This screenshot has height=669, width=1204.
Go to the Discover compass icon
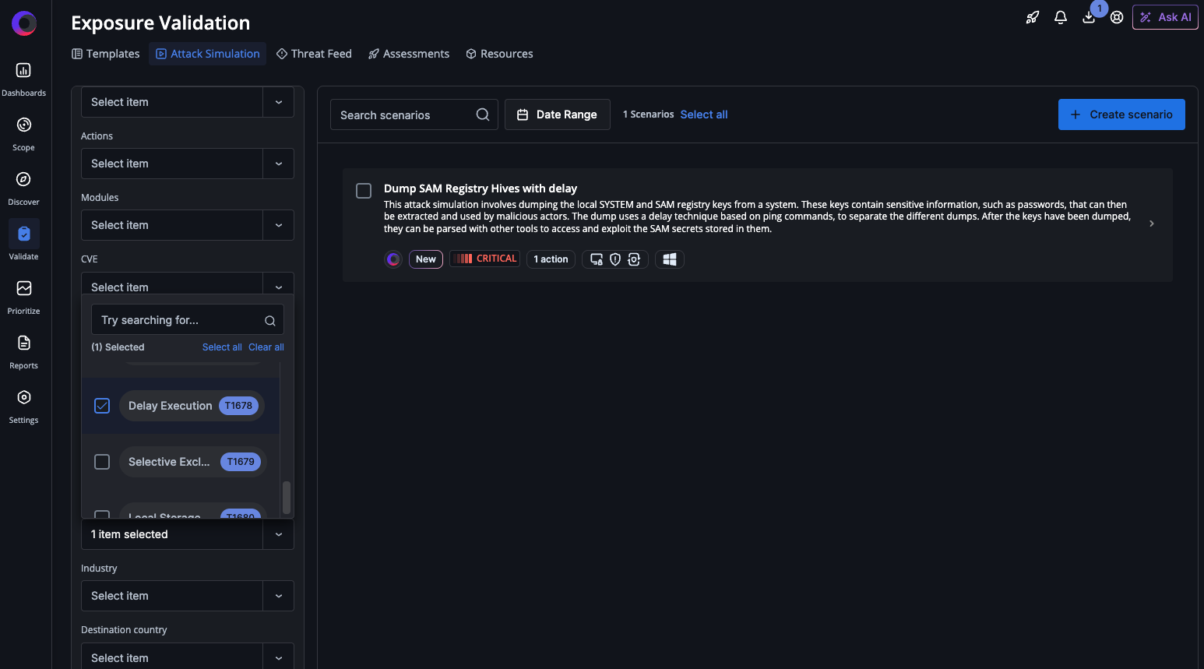23,180
